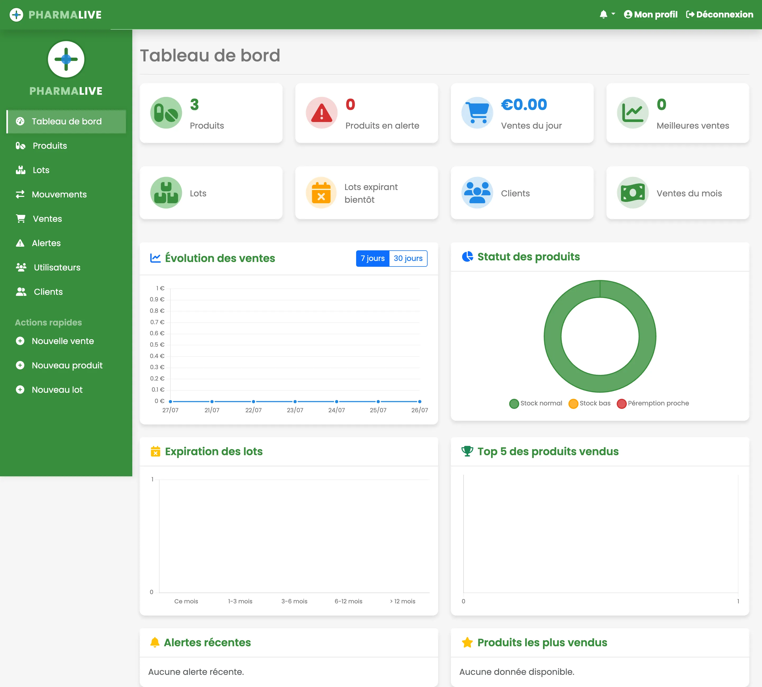The width and height of the screenshot is (762, 687).
Task: Click the red warning triangle icon
Action: (x=321, y=113)
